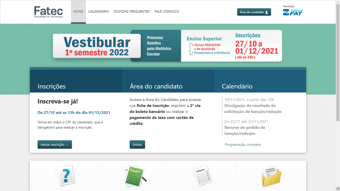Select the Área do candidato section heading
This screenshot has height=191, width=340.
pyautogui.click(x=156, y=86)
